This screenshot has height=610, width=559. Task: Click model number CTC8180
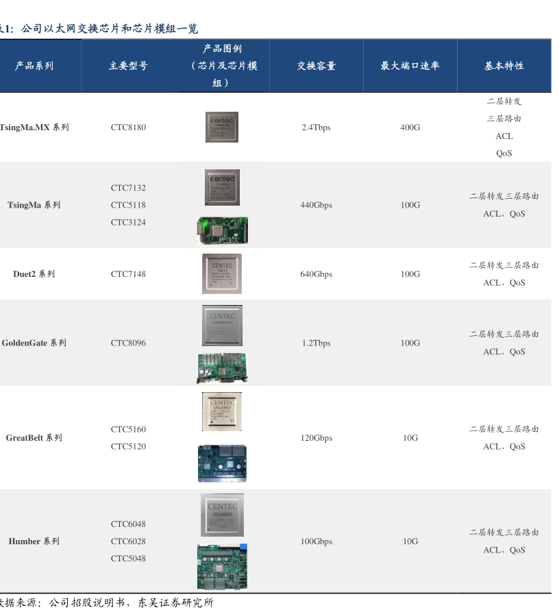coord(128,127)
